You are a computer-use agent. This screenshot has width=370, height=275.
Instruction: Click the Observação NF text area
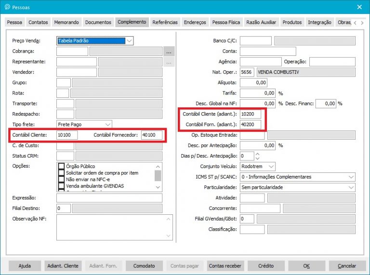[115, 227]
